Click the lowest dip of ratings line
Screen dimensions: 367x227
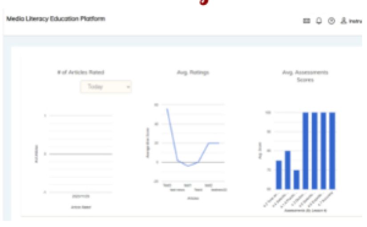coord(188,166)
